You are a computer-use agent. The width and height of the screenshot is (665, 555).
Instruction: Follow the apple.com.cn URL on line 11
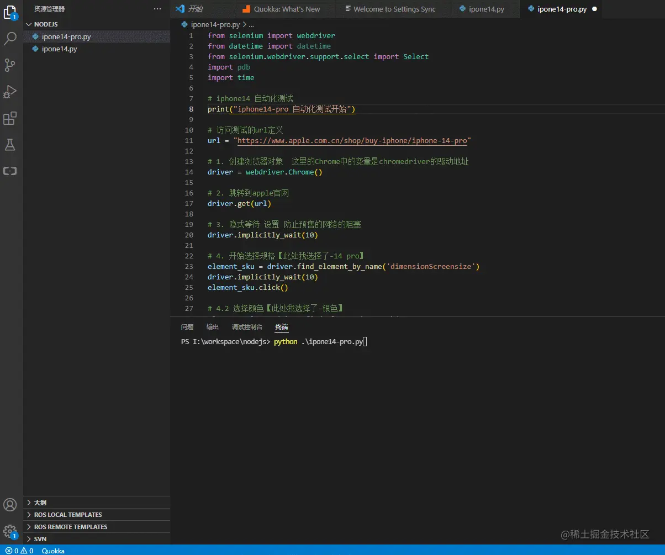point(352,141)
